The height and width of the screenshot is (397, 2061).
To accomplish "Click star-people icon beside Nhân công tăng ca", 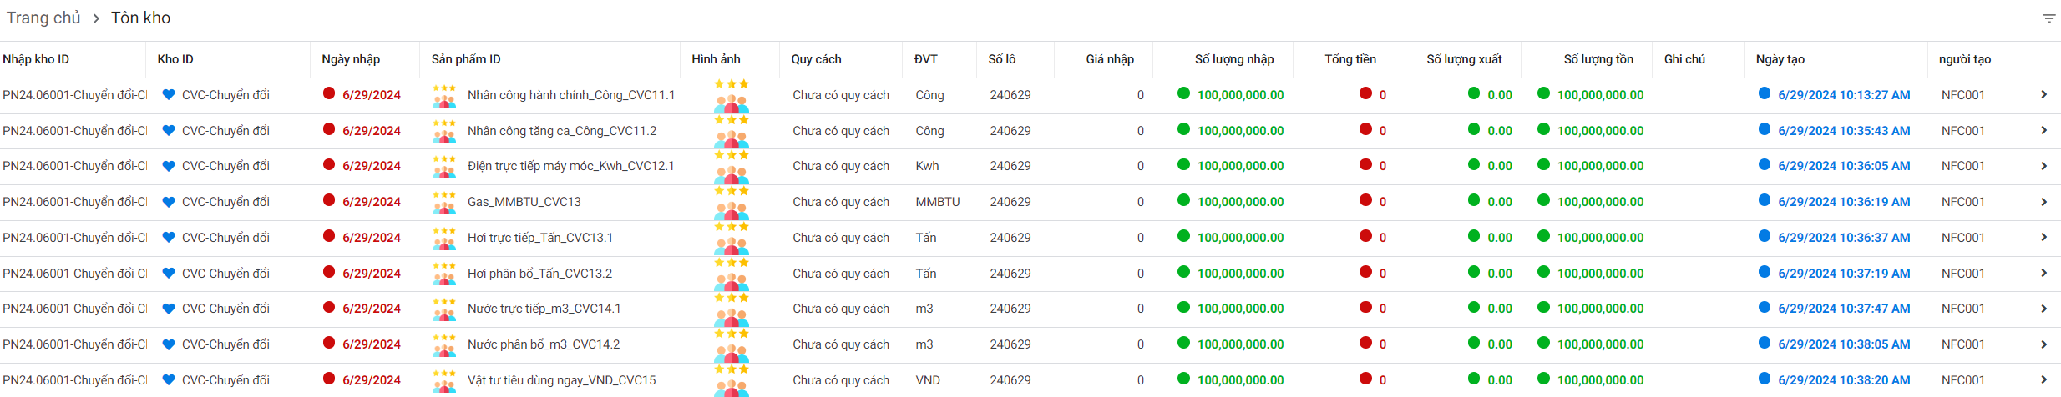I will pos(444,131).
